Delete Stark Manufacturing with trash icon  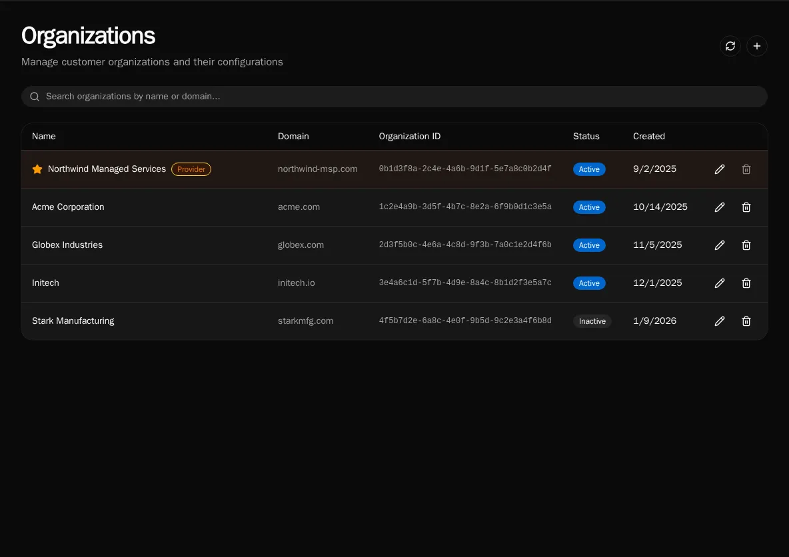click(x=746, y=321)
